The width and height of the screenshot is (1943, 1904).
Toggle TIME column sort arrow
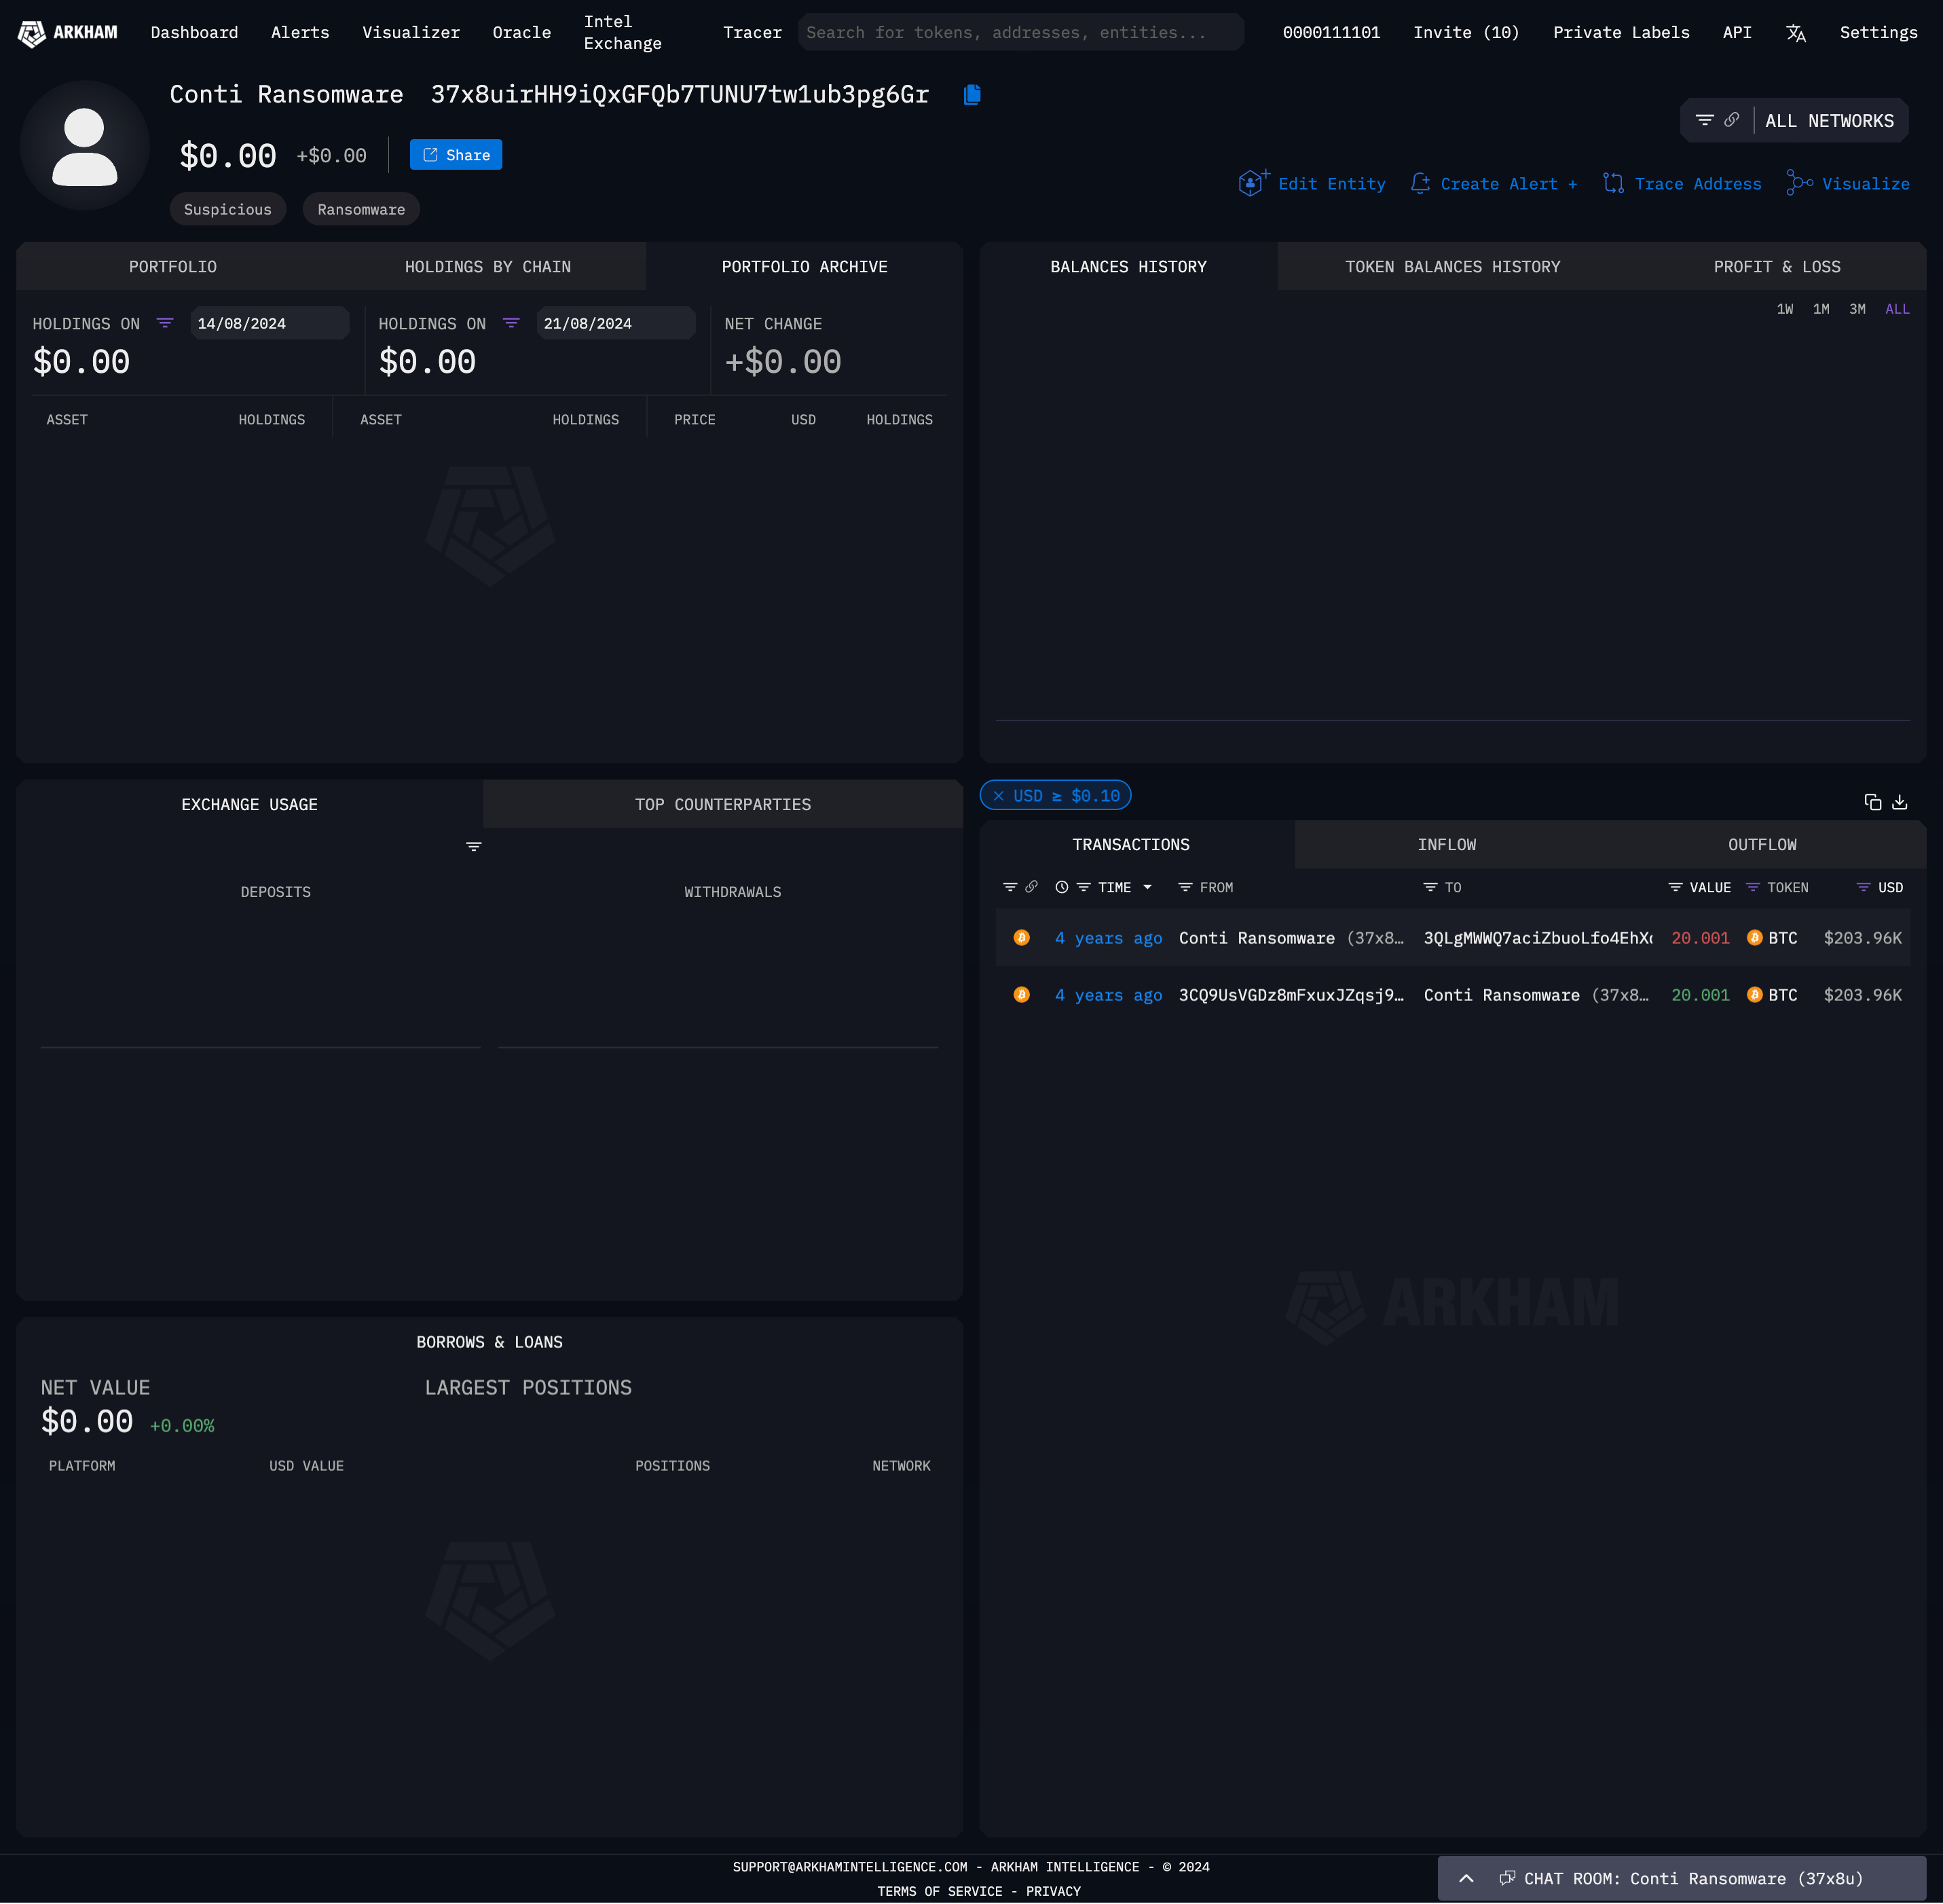pyautogui.click(x=1147, y=888)
